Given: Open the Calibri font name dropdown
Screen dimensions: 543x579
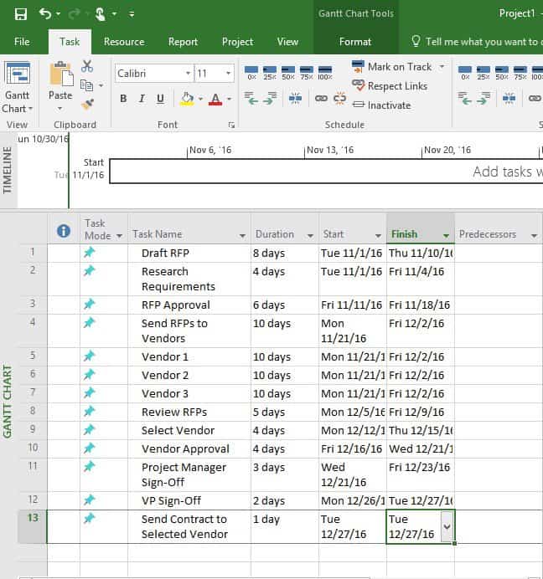Looking at the screenshot, I should [188, 74].
